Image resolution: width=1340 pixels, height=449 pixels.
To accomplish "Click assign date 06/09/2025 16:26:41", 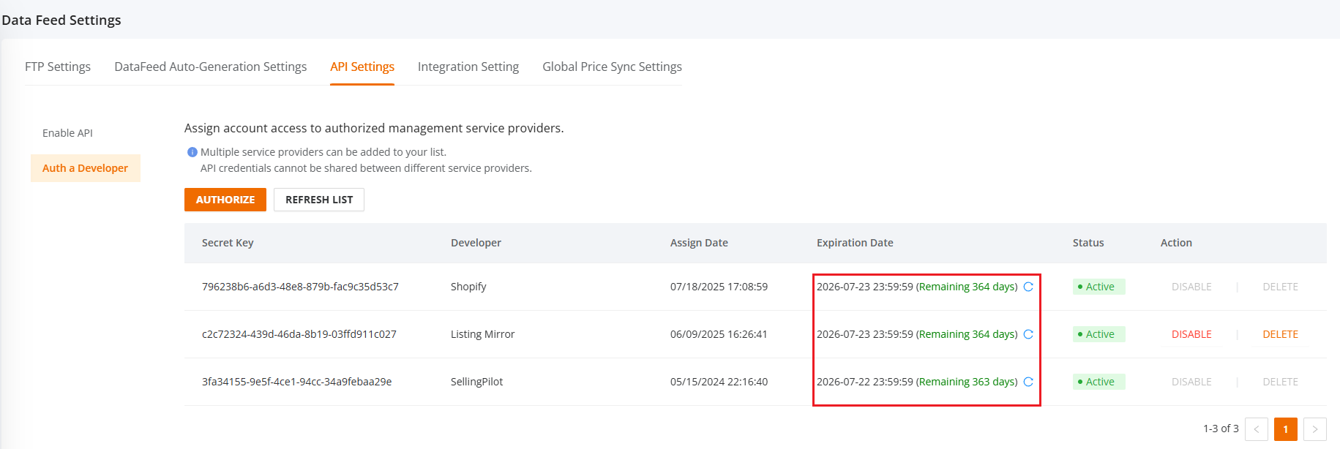I will (x=719, y=334).
